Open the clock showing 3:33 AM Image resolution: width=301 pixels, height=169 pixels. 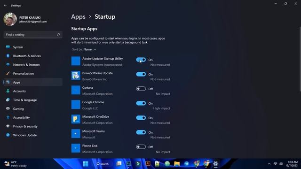coord(292,164)
